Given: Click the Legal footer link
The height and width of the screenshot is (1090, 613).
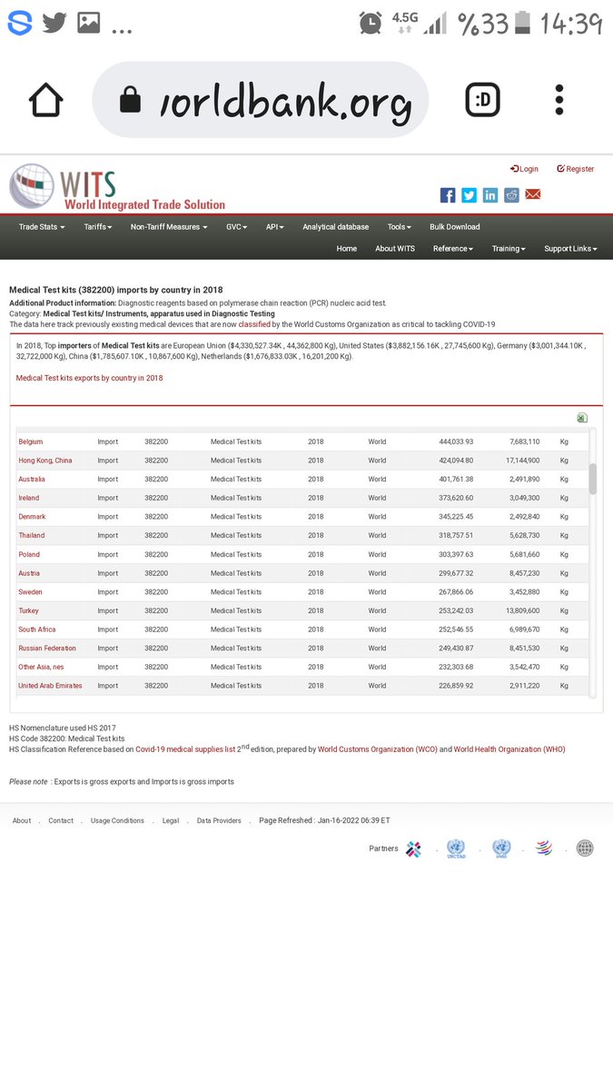Looking at the screenshot, I should (171, 821).
